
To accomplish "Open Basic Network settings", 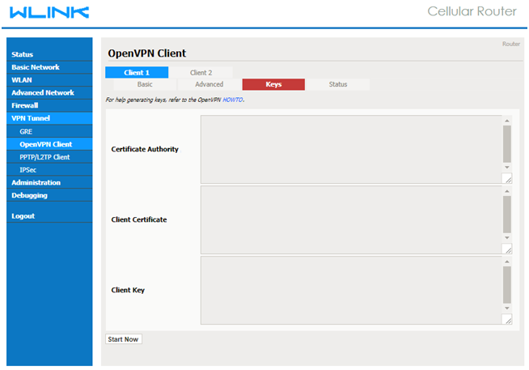I will 49,67.
